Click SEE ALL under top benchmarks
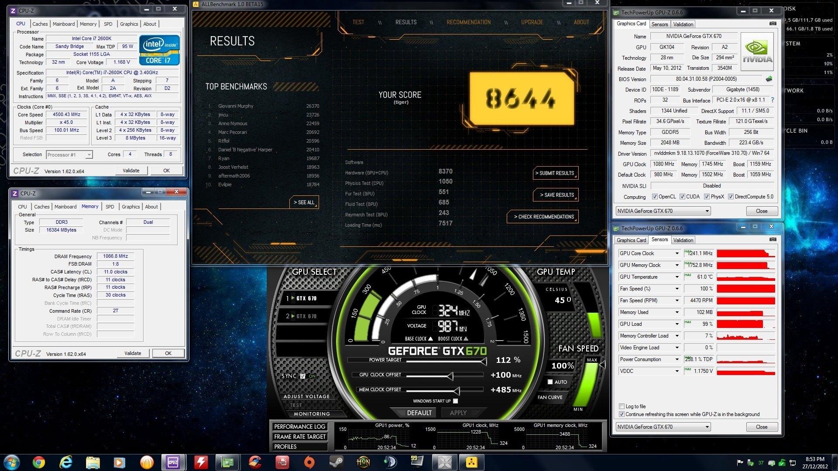The width and height of the screenshot is (838, 471). (304, 202)
